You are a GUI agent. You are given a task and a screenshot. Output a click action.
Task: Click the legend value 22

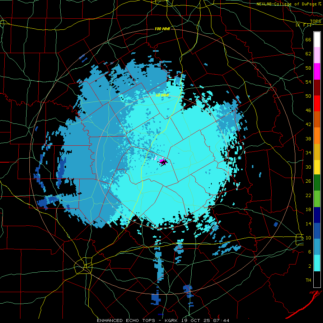click(x=308, y=195)
